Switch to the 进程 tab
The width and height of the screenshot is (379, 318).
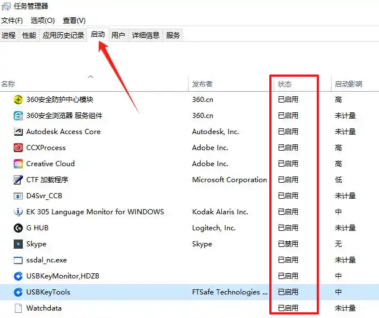(x=9, y=36)
